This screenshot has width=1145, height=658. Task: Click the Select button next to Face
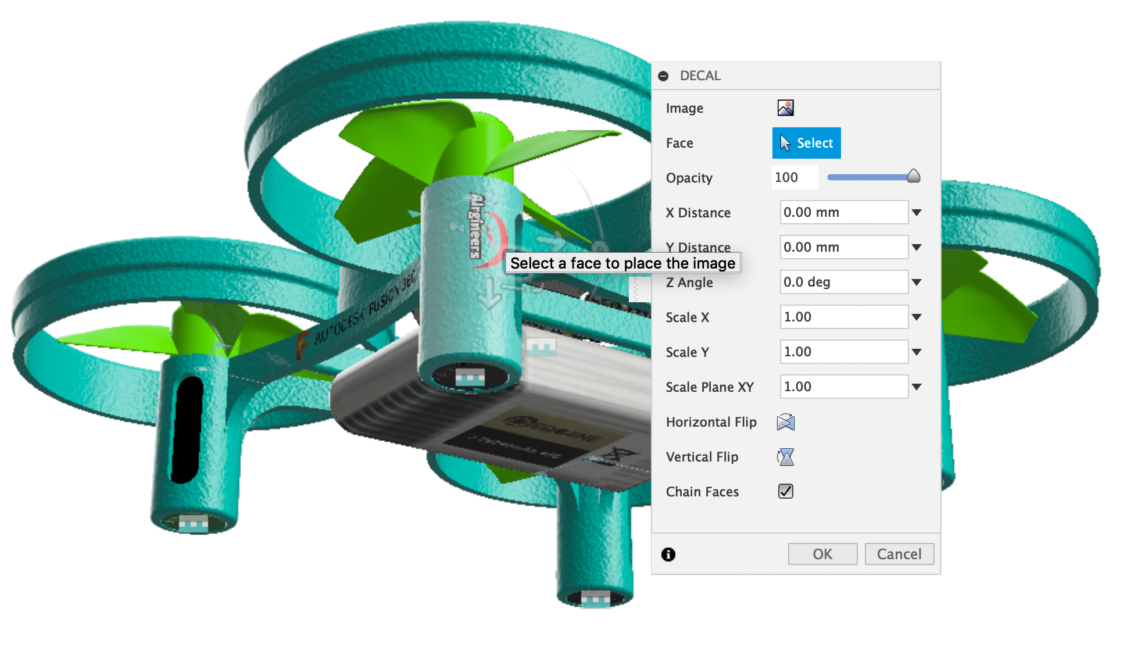click(807, 142)
